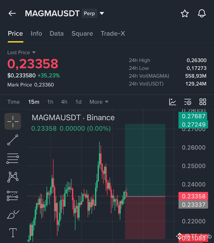This screenshot has height=243, width=214.
Task: Select the Time chart interval
Action: [14, 102]
